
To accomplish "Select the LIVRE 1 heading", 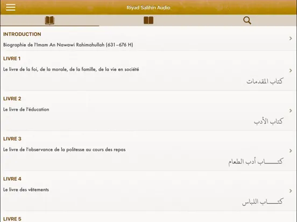I will (x=12, y=58).
